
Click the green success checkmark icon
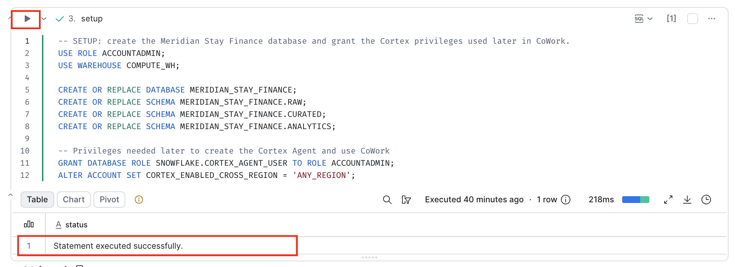pos(60,19)
